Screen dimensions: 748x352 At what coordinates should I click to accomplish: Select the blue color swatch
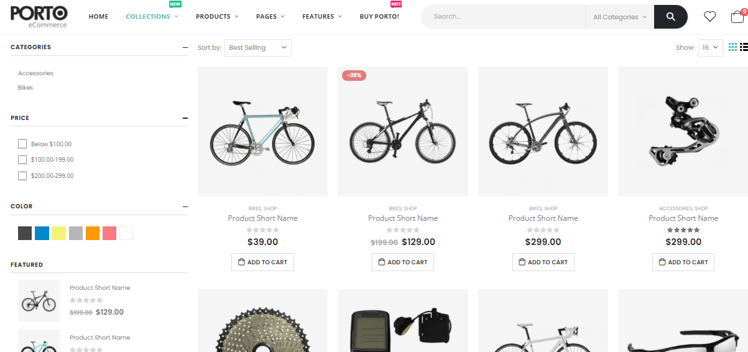pos(42,233)
